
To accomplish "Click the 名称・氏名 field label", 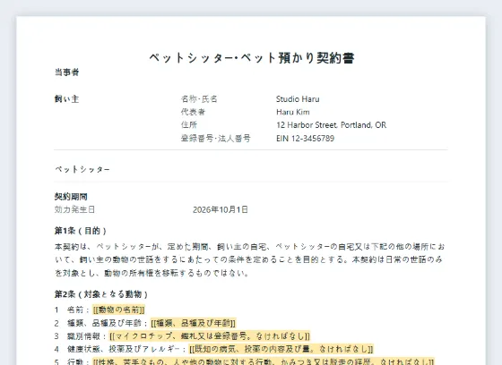I will click(x=199, y=99).
